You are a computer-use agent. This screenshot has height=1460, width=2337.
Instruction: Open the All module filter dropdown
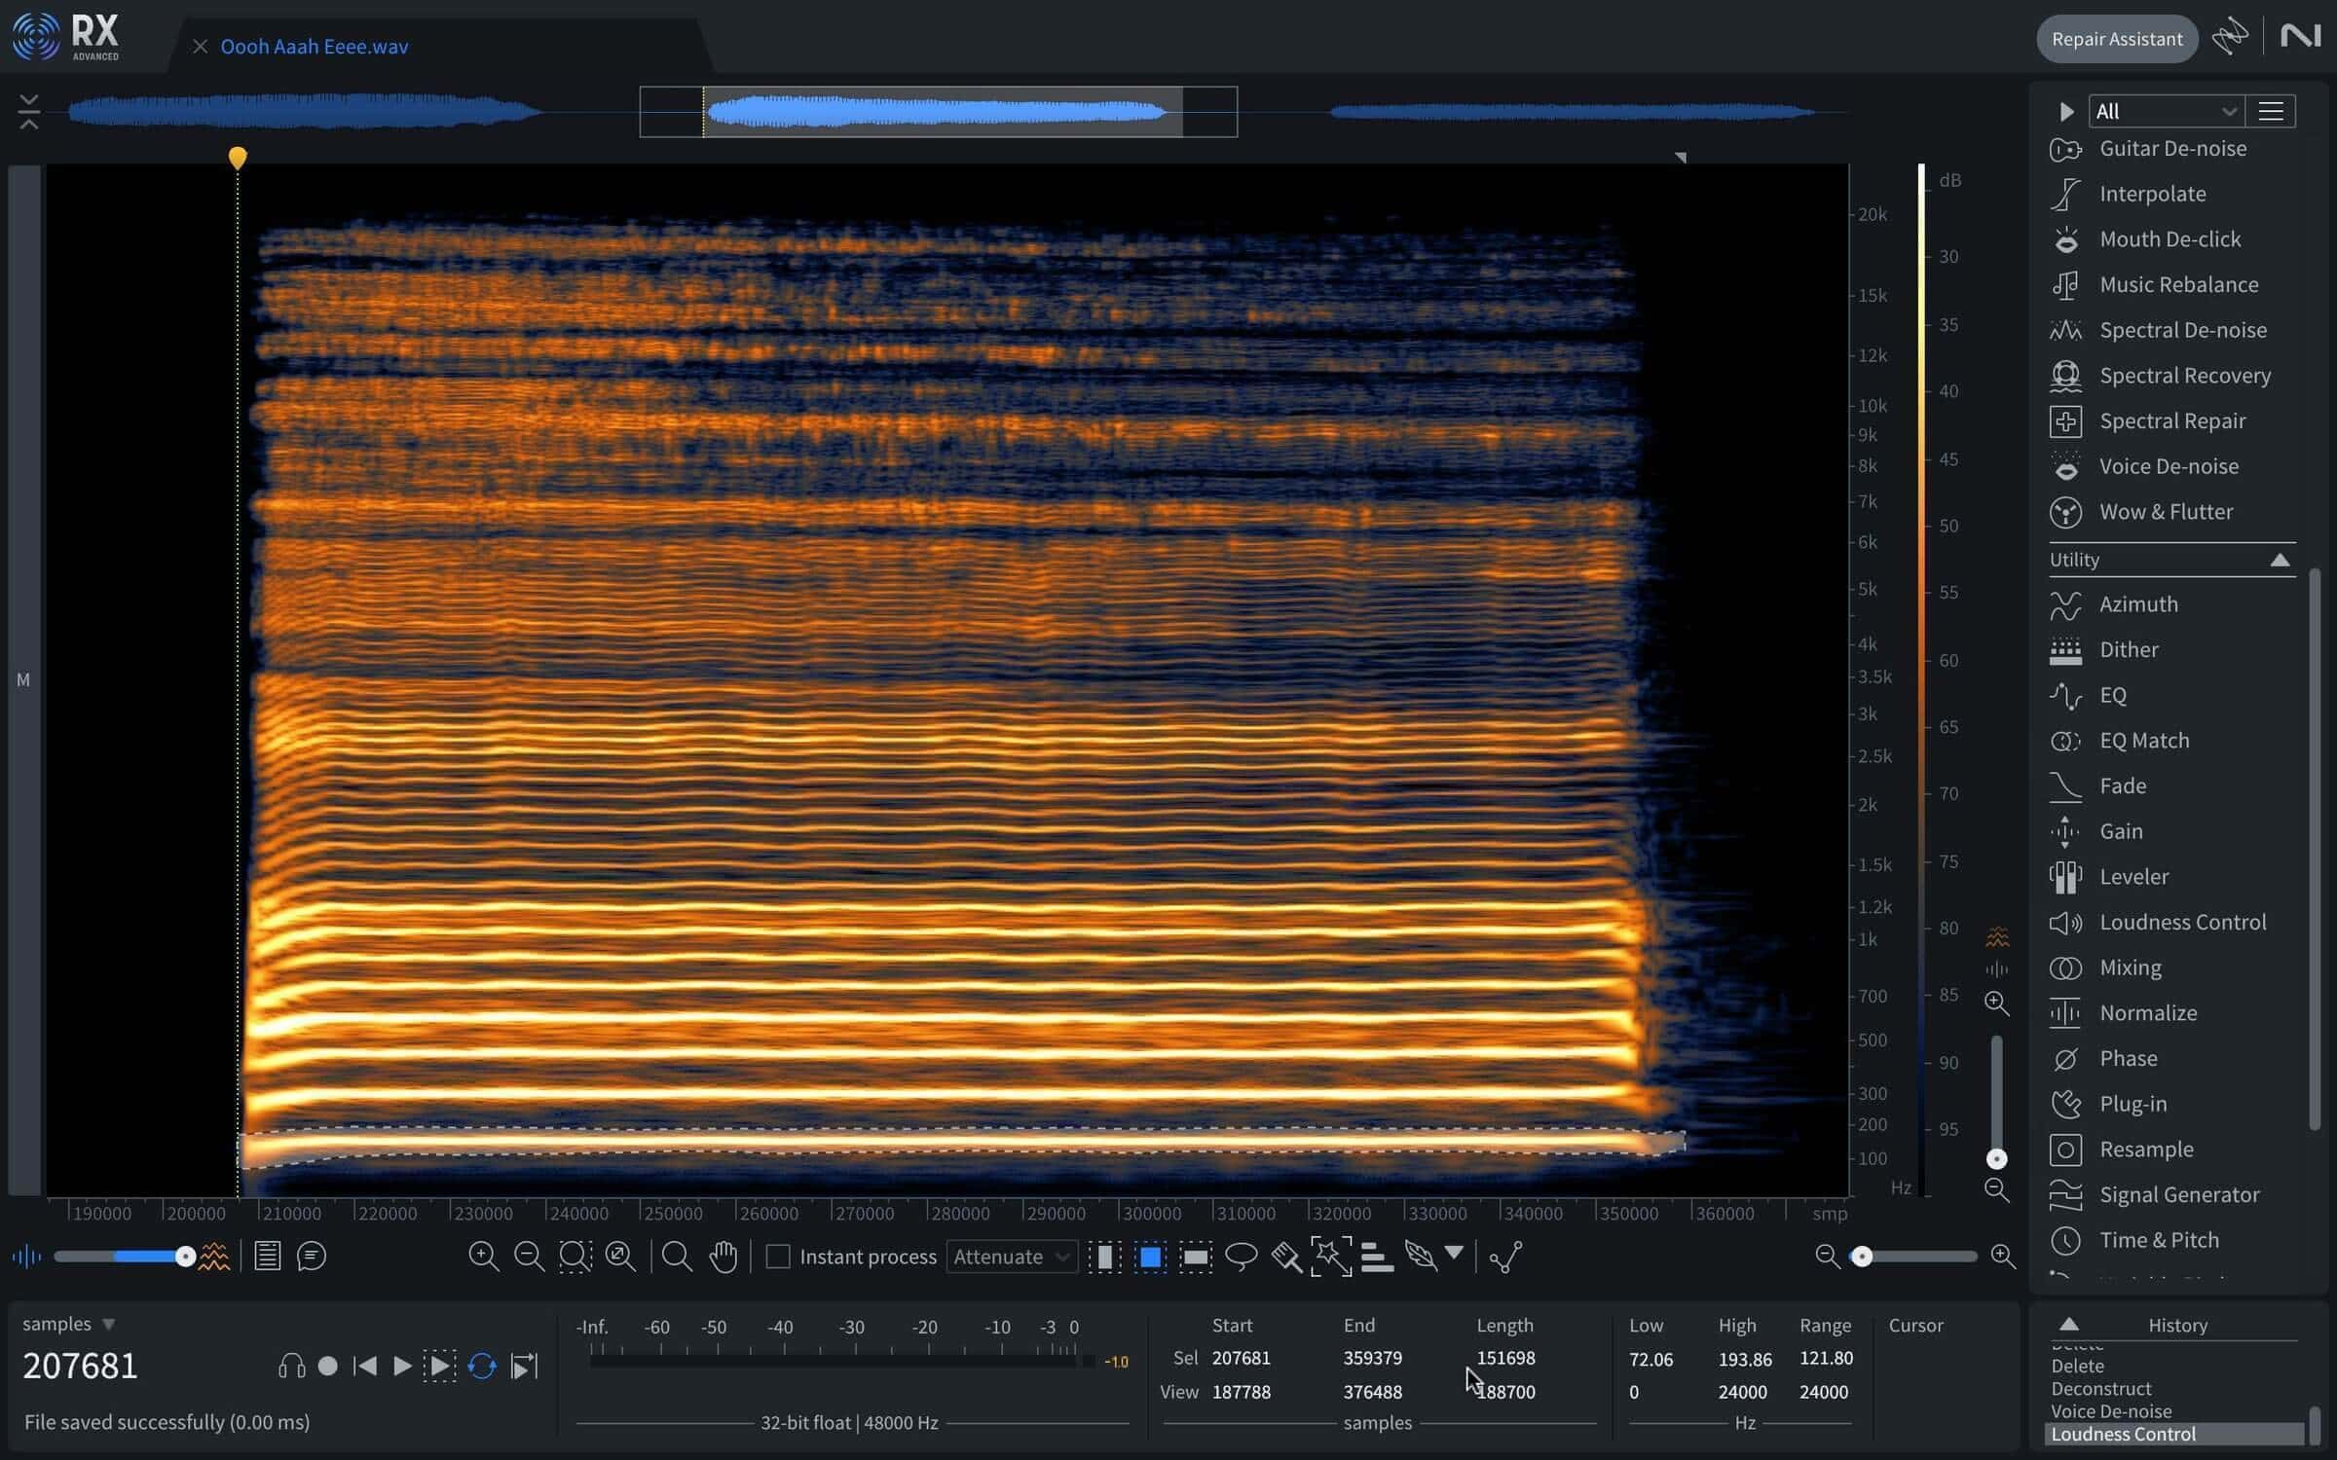point(2166,111)
